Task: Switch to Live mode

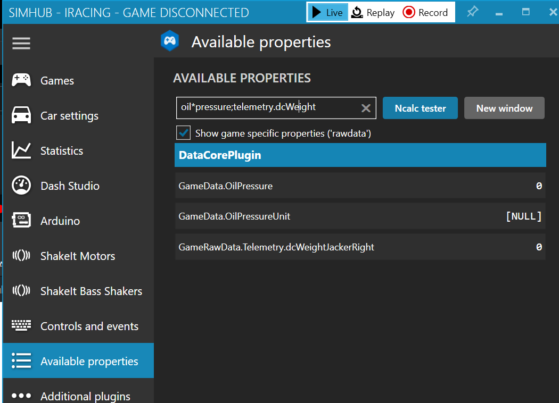Action: (327, 12)
